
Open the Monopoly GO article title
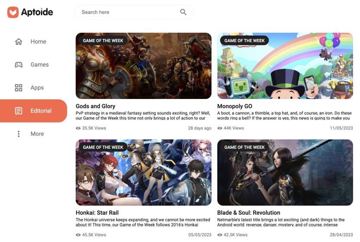[235, 106]
